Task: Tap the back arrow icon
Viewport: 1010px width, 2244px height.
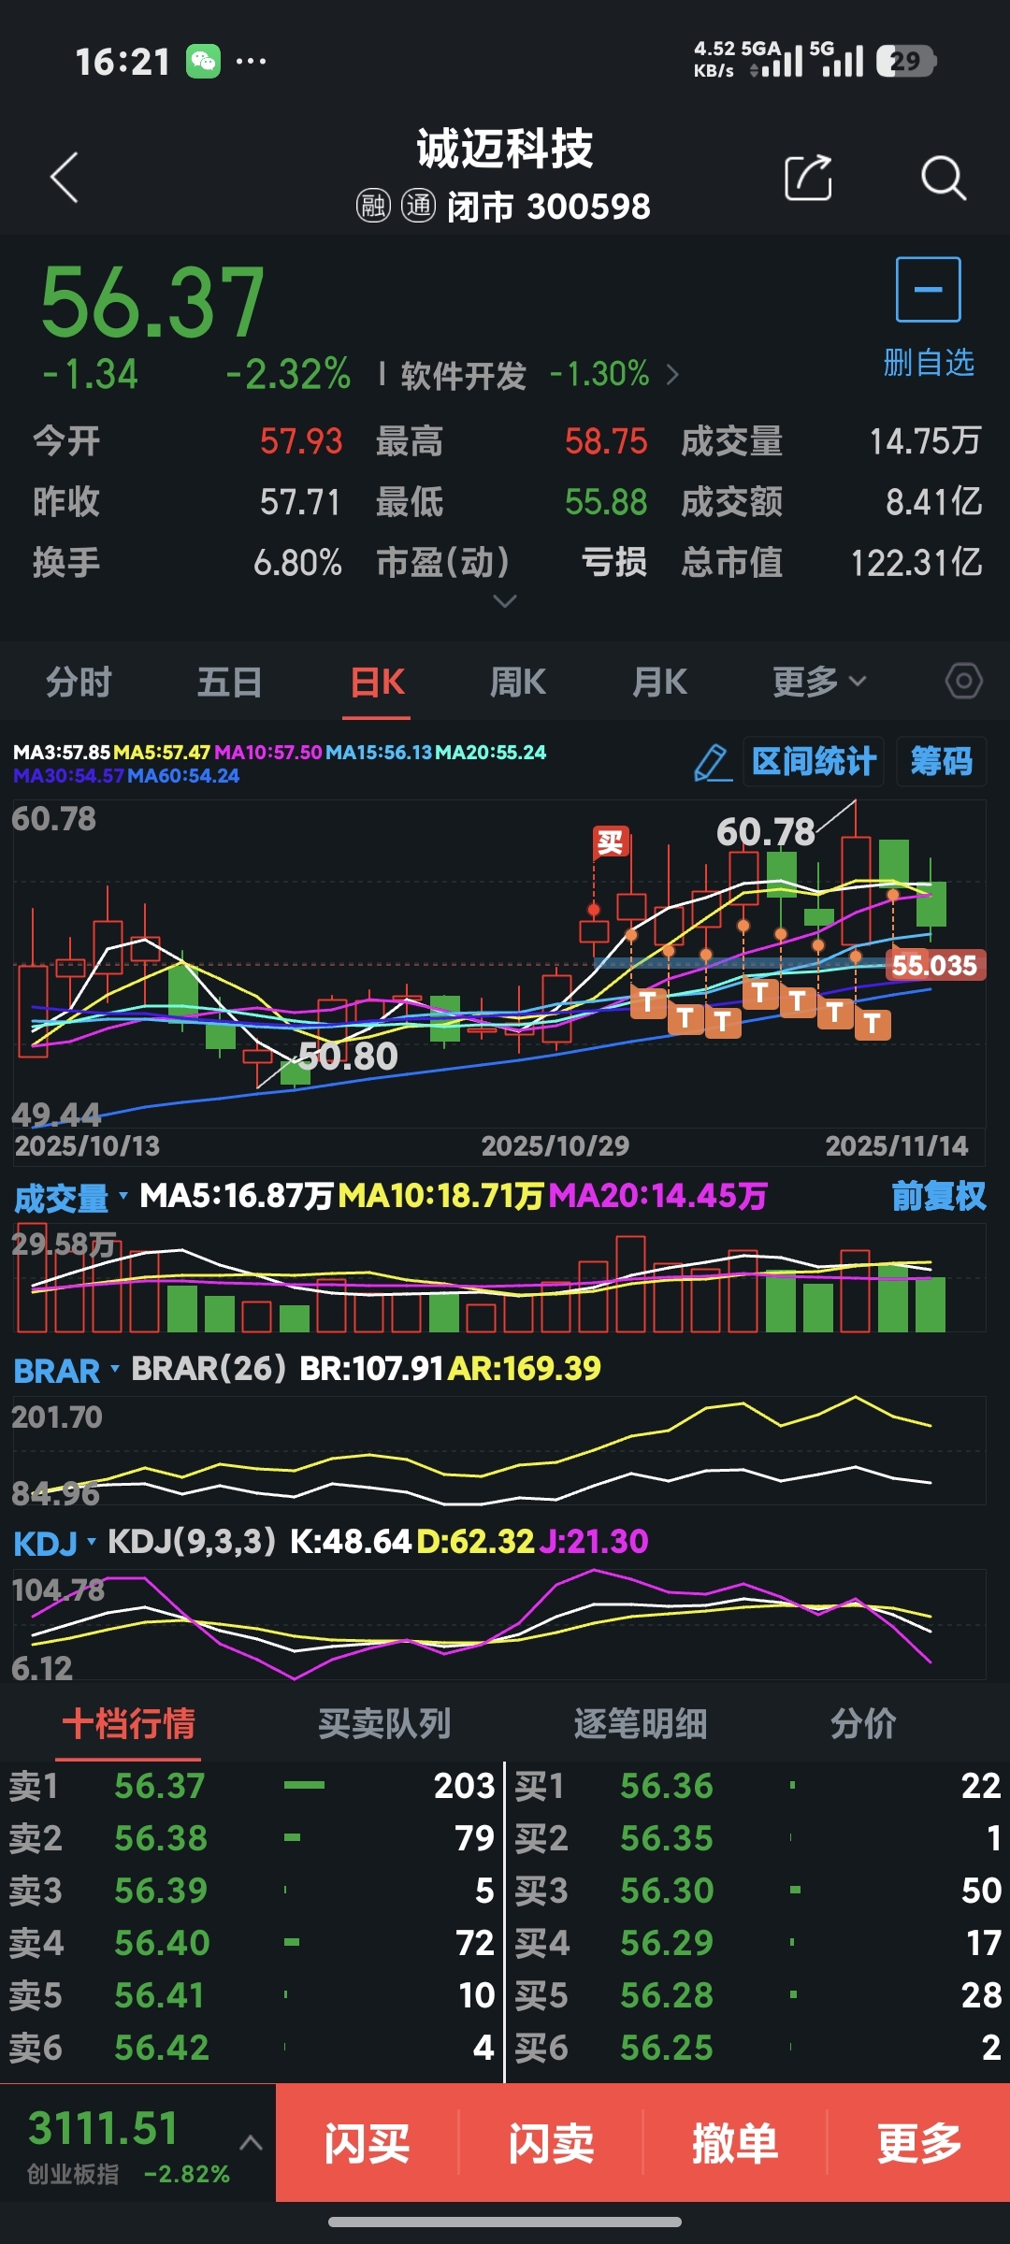Action: [x=64, y=177]
